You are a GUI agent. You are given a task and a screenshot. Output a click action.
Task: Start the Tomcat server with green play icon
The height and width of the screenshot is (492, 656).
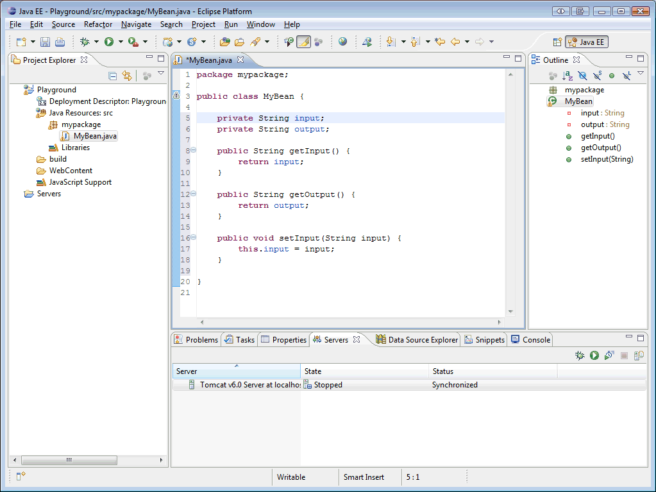point(594,355)
